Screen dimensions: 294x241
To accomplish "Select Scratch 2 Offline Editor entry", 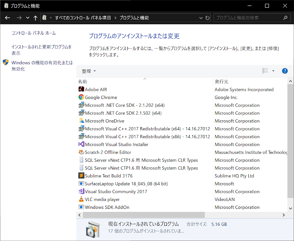I will (x=108, y=152).
